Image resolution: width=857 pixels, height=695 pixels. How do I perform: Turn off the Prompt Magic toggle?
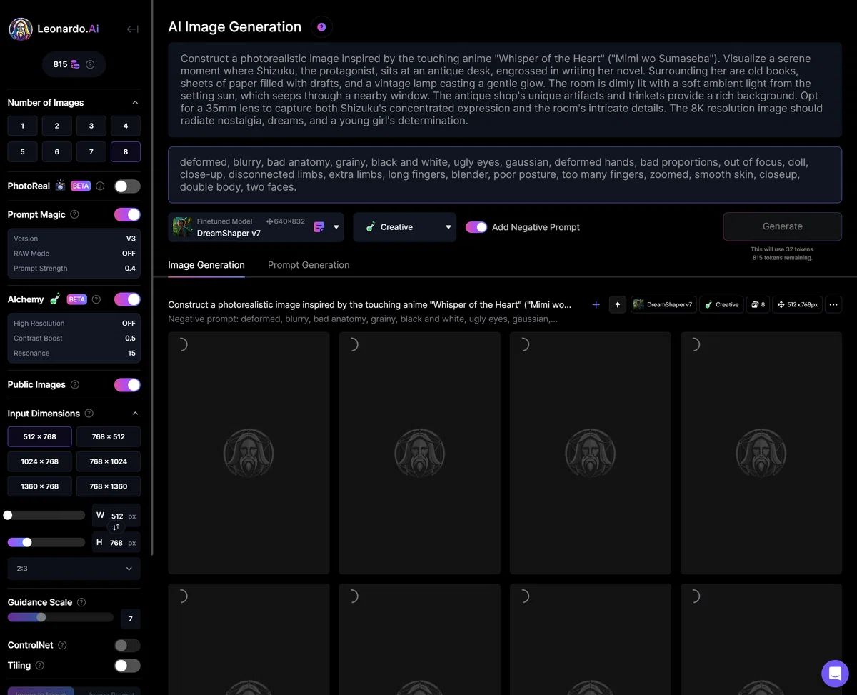pos(127,214)
